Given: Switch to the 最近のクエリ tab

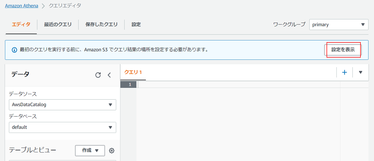Looking at the screenshot, I should [x=58, y=25].
